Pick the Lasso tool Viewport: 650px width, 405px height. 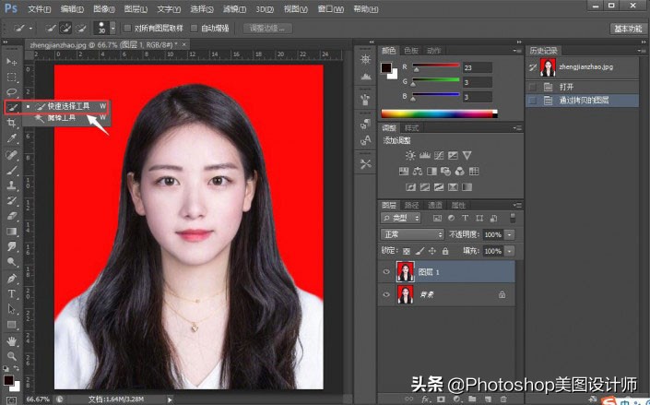(12, 92)
